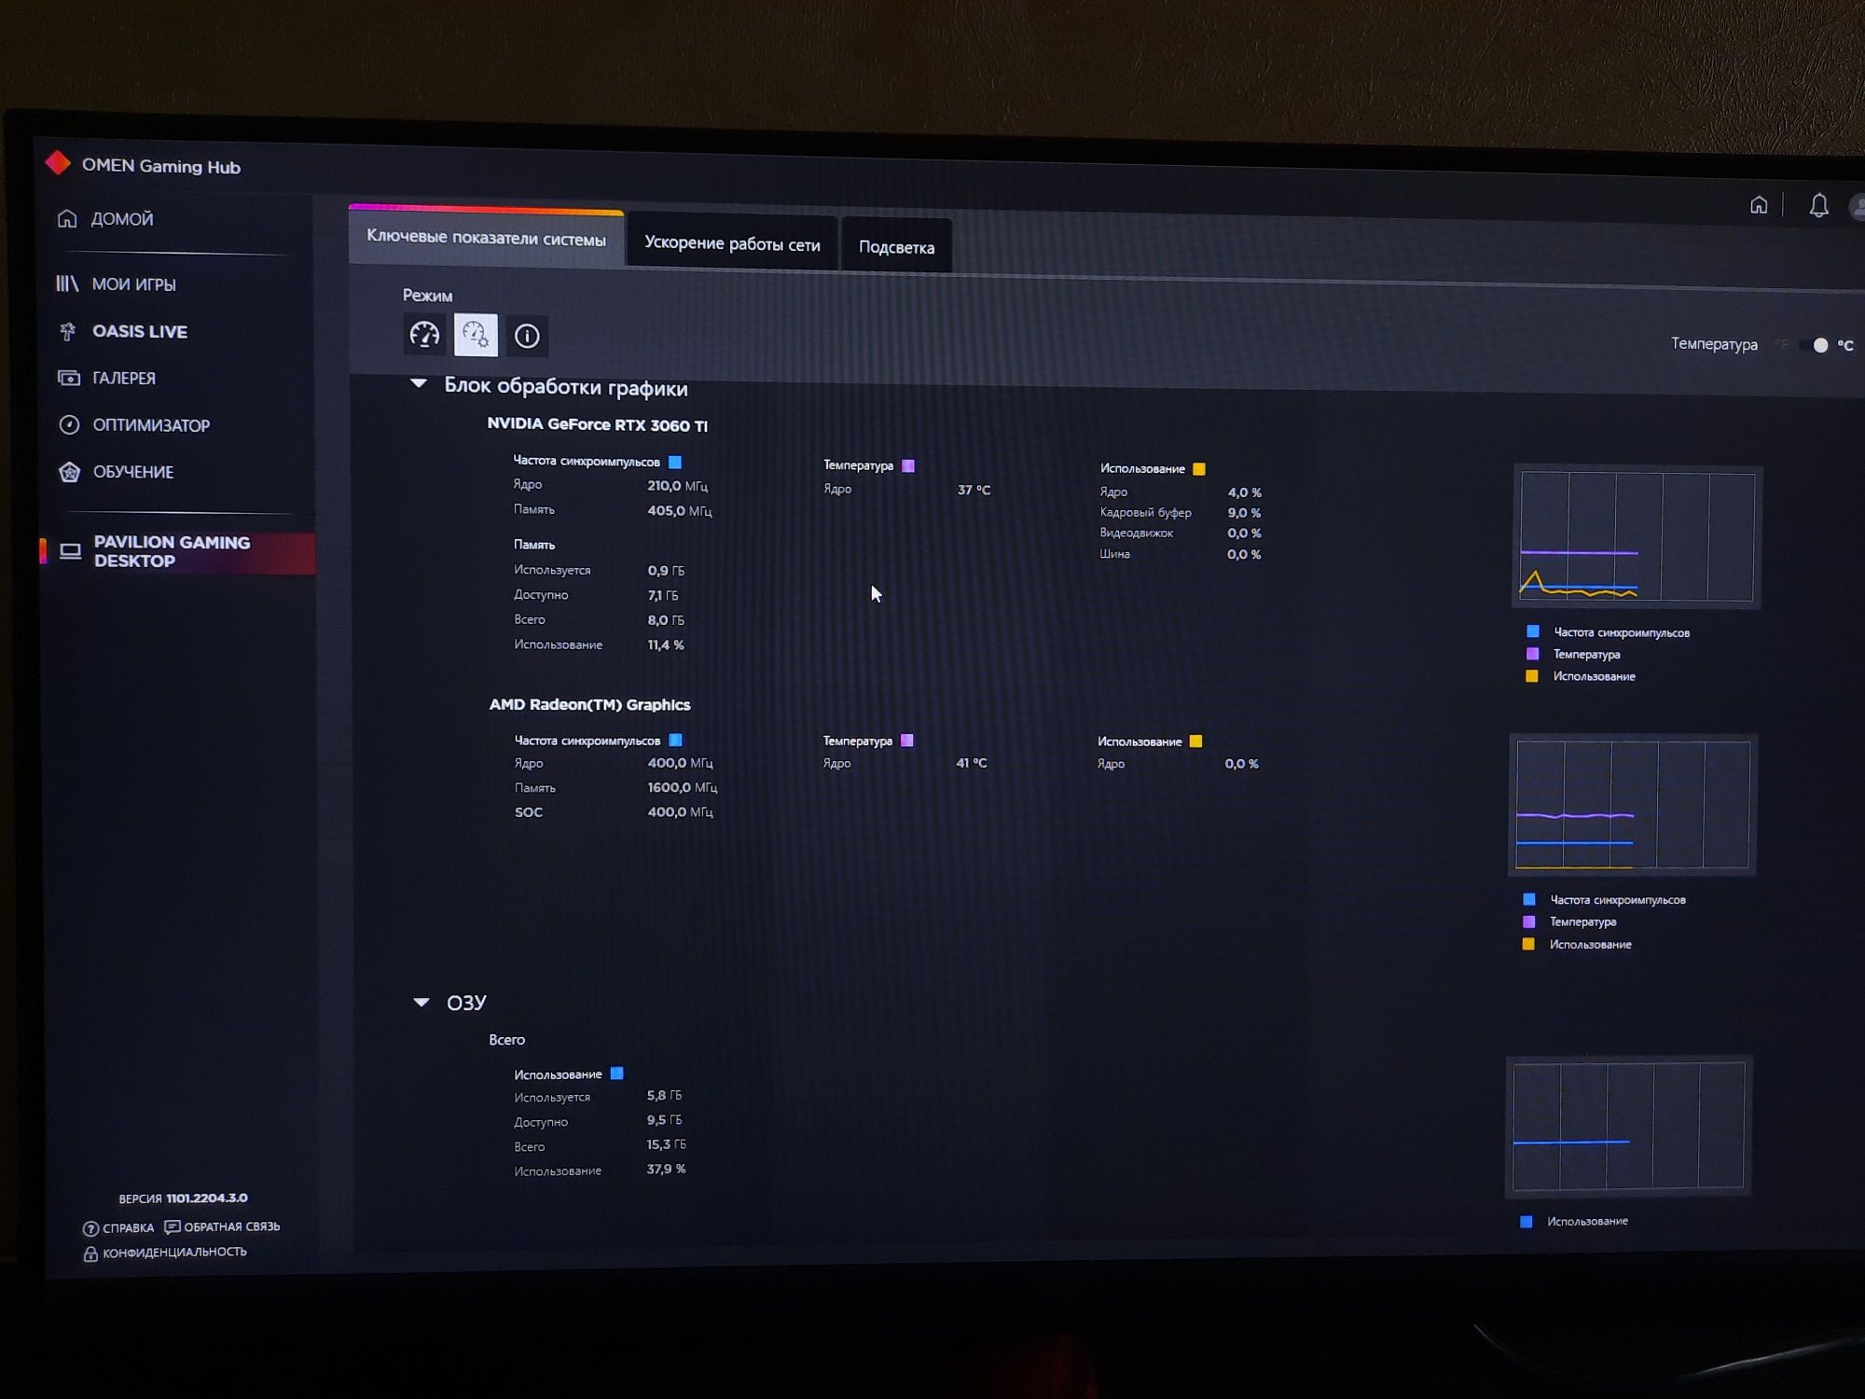Click the OMEN Gaming Hub title
The width and height of the screenshot is (1865, 1399).
pyautogui.click(x=161, y=166)
